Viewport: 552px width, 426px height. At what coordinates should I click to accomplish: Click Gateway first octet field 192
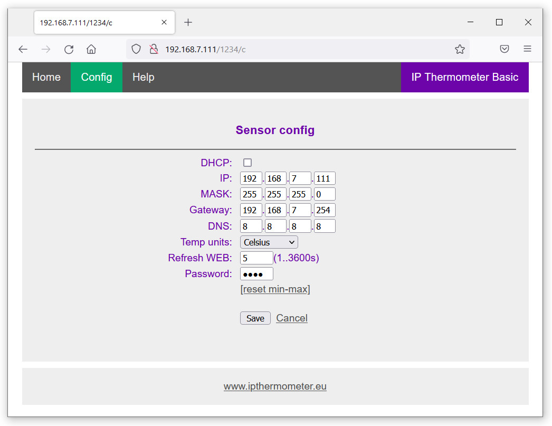[x=251, y=210]
